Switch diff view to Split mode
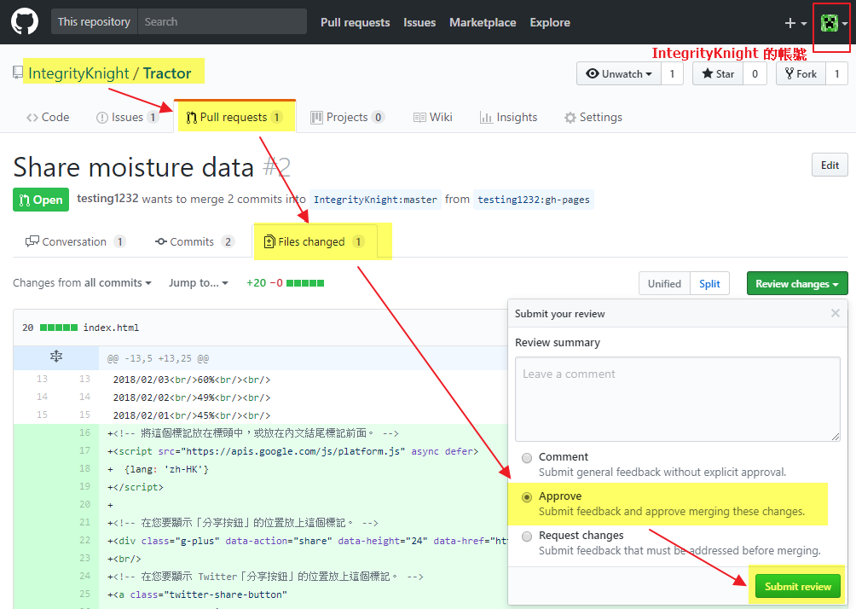The width and height of the screenshot is (856, 609). (x=709, y=282)
